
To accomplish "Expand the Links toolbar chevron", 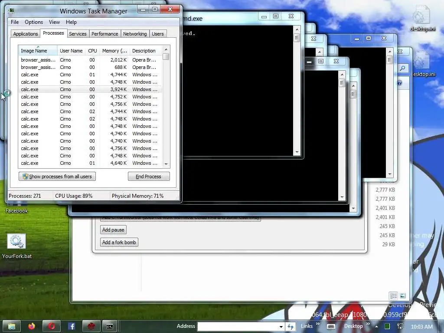I will click(x=318, y=323).
